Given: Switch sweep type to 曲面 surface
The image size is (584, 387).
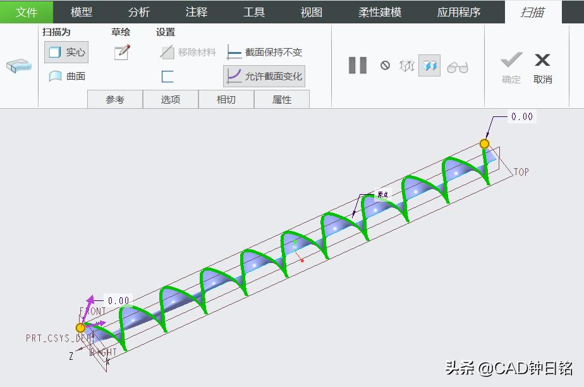Looking at the screenshot, I should [x=66, y=76].
